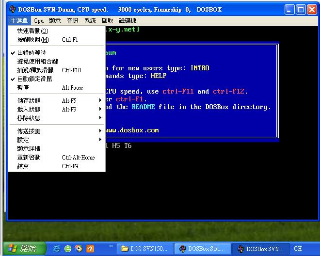Open the Cpu menu
Image resolution: width=320 pixels, height=256 pixels.
pyautogui.click(x=39, y=21)
